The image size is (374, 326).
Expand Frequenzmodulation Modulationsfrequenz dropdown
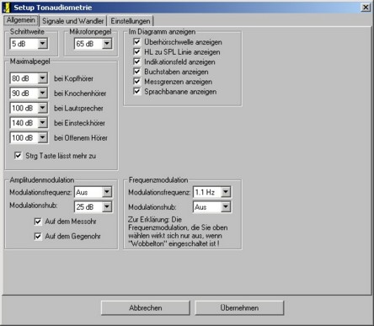tap(226, 192)
